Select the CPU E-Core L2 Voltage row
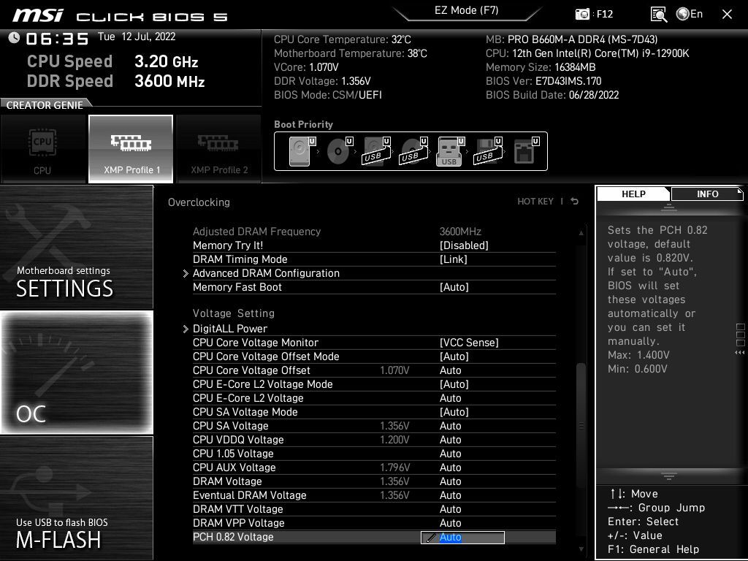Screen dimensions: 748x561 (x=375, y=398)
